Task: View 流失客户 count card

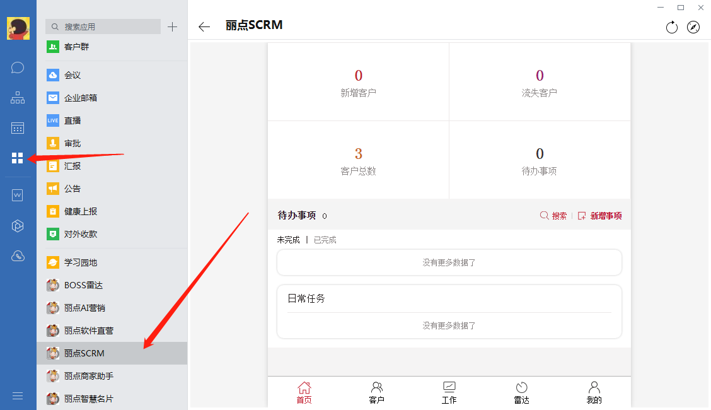Action: tap(540, 82)
